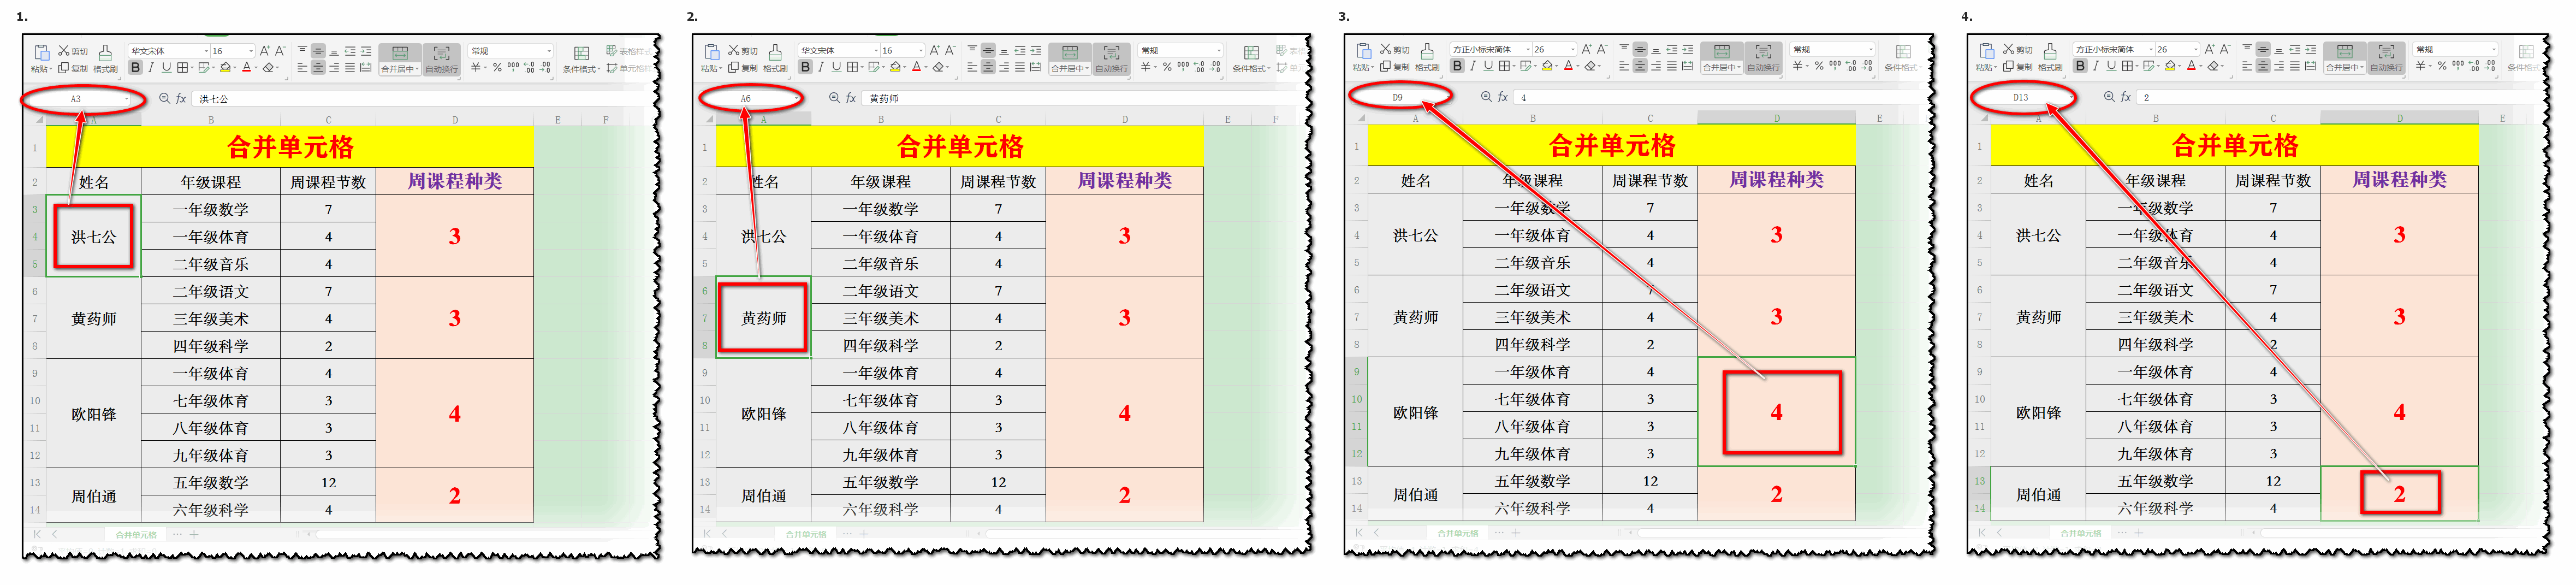Expand 合并居中 dropdown arrow in screenshot 1
2576x585 pixels.
416,70
